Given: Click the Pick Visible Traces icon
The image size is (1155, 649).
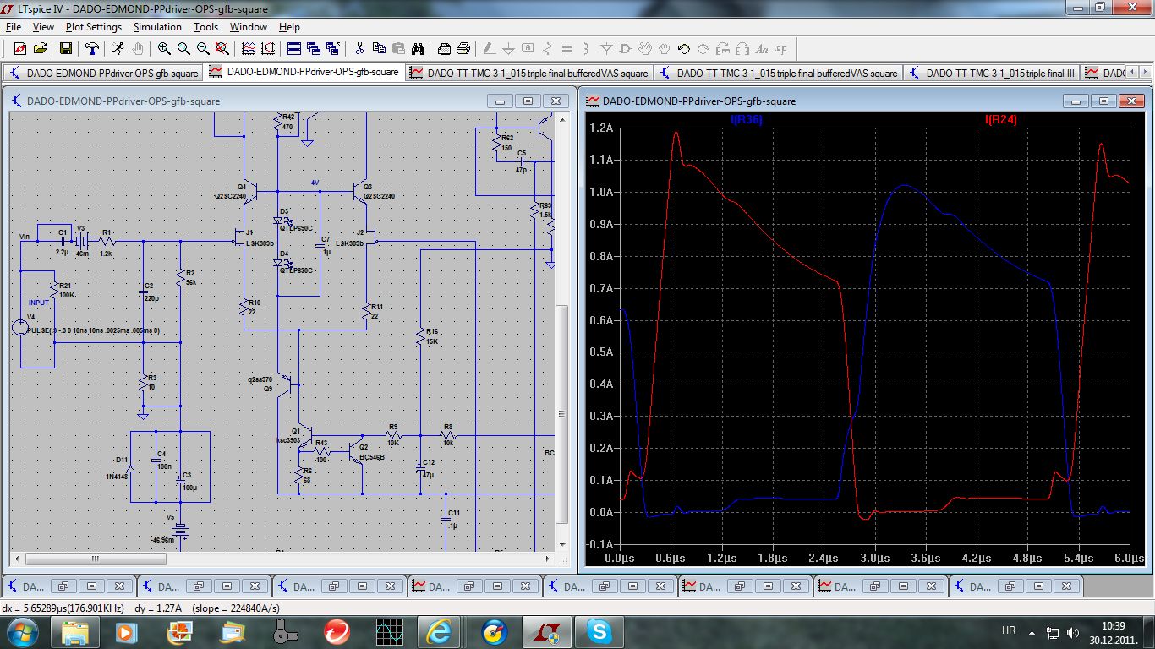Looking at the screenshot, I should coord(249,49).
